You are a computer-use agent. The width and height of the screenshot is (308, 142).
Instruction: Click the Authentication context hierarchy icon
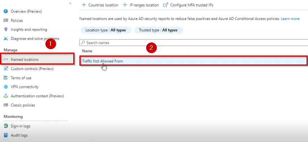tap(6, 96)
